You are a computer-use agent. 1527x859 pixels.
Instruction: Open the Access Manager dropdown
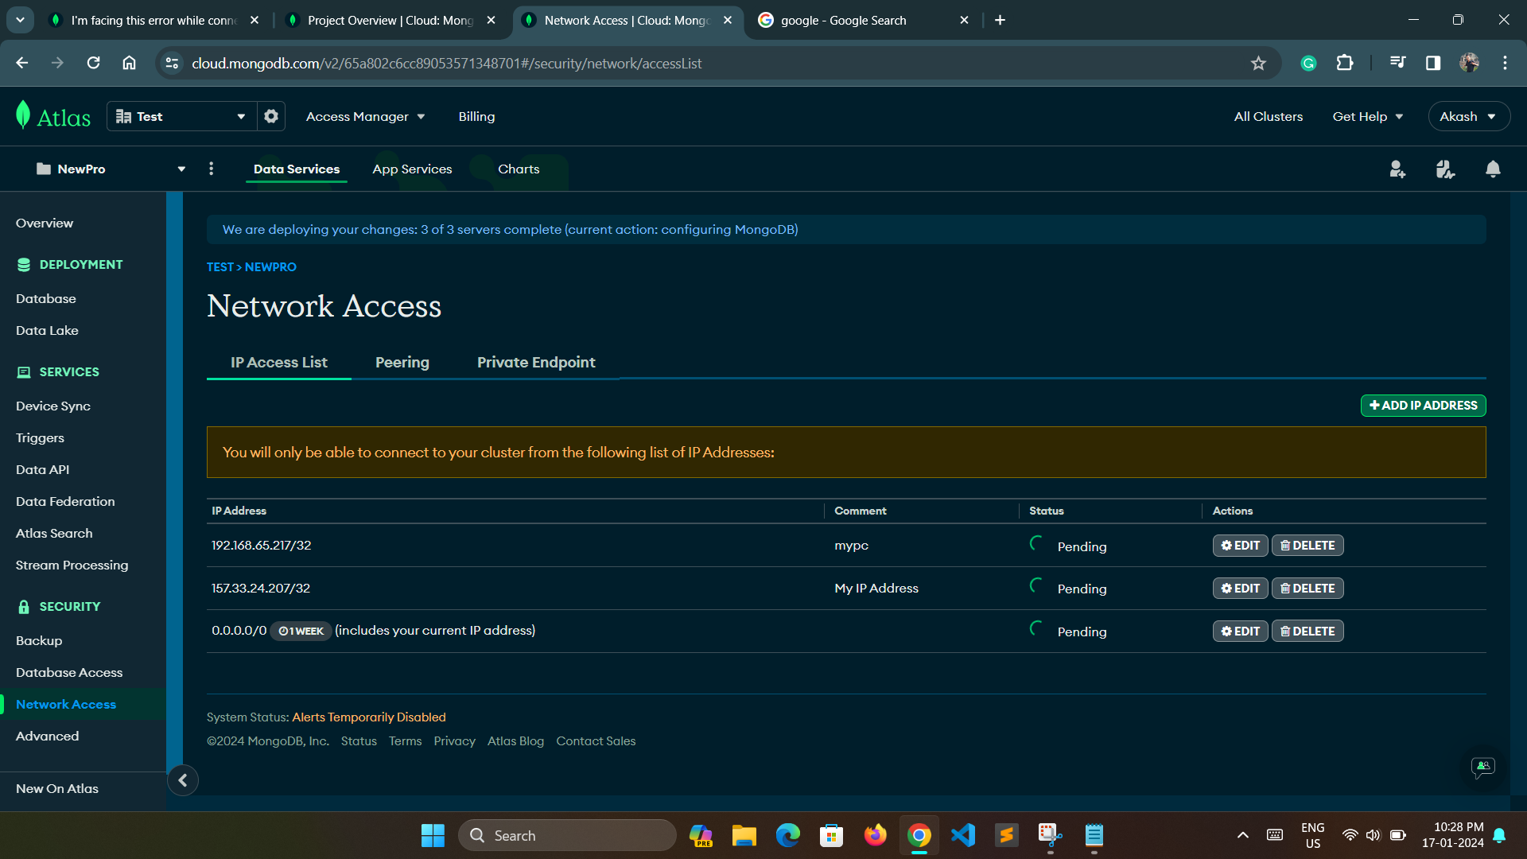365,116
